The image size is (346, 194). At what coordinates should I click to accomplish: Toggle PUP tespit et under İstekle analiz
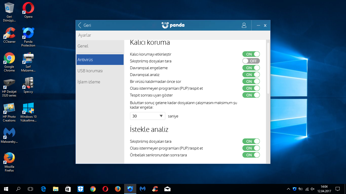[x=251, y=148]
